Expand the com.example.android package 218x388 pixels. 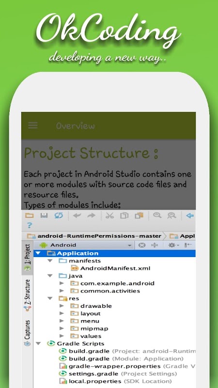pyautogui.click(x=62, y=283)
